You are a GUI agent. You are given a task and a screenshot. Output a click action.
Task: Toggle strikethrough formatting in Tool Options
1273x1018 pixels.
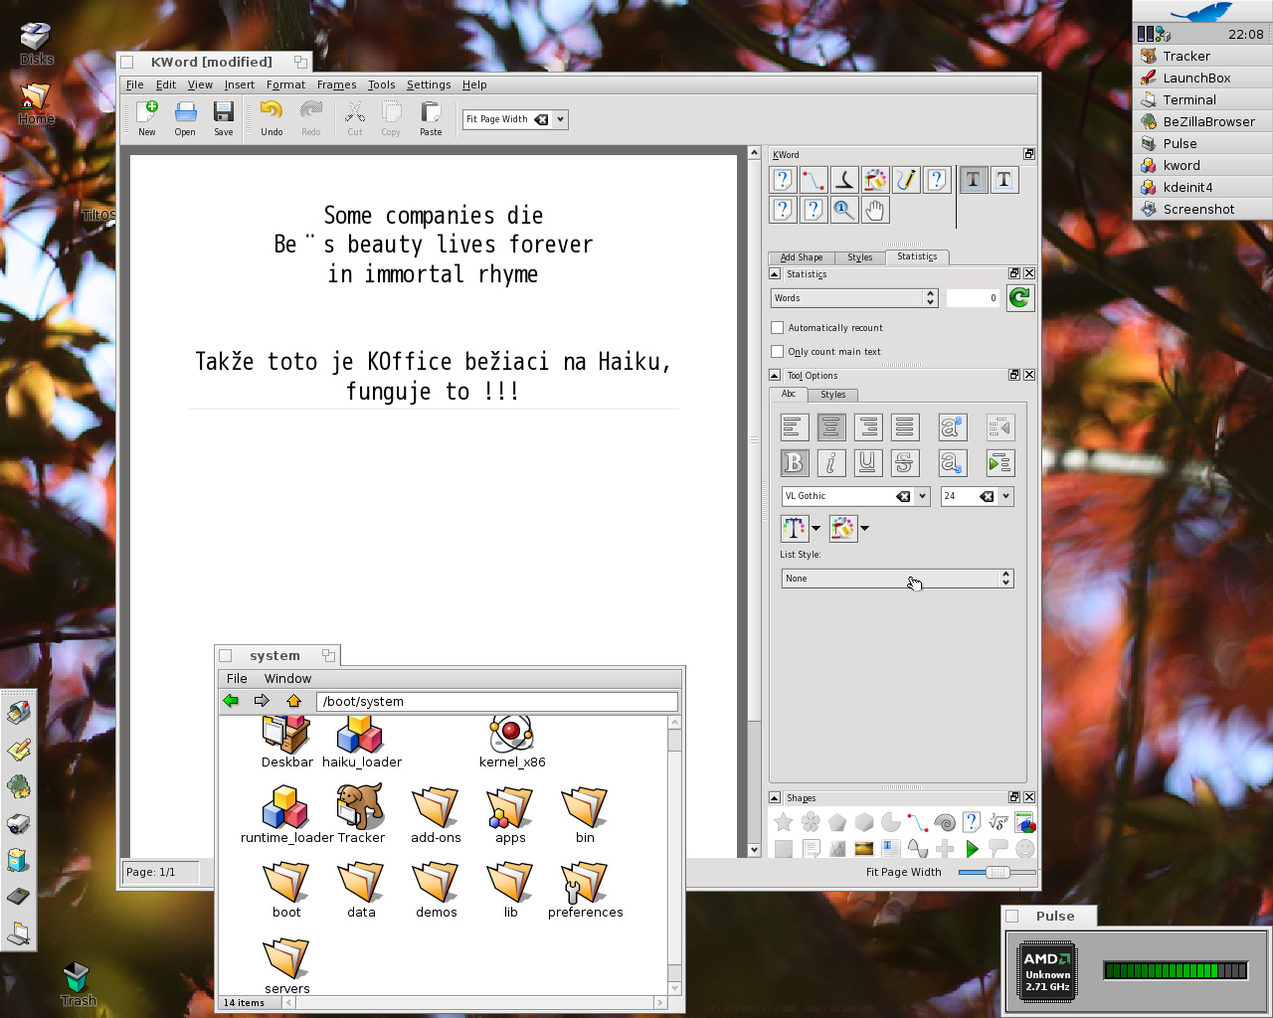click(x=904, y=463)
